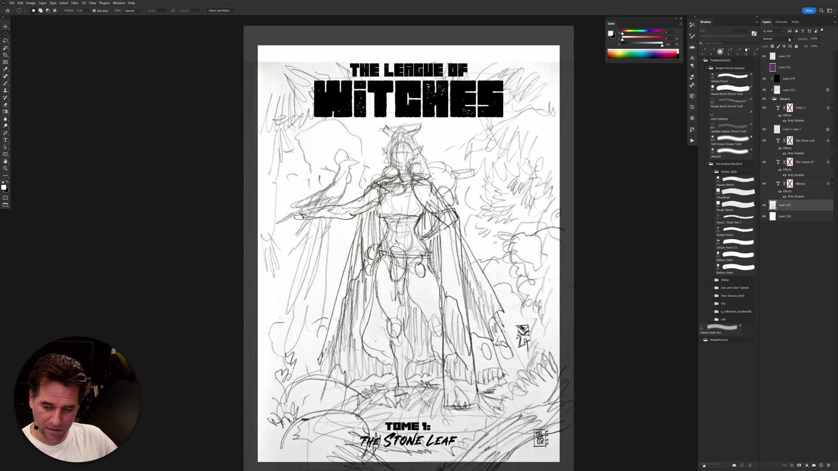Click the color spectrum ramp
Image resolution: width=838 pixels, height=471 pixels.
pos(642,54)
